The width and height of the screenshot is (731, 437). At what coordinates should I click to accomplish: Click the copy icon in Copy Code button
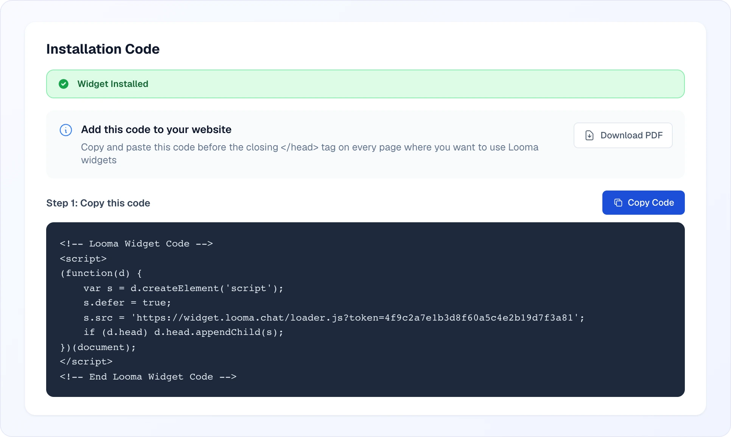pyautogui.click(x=618, y=203)
